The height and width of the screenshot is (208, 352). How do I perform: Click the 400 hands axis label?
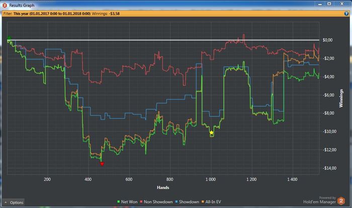[88, 179]
